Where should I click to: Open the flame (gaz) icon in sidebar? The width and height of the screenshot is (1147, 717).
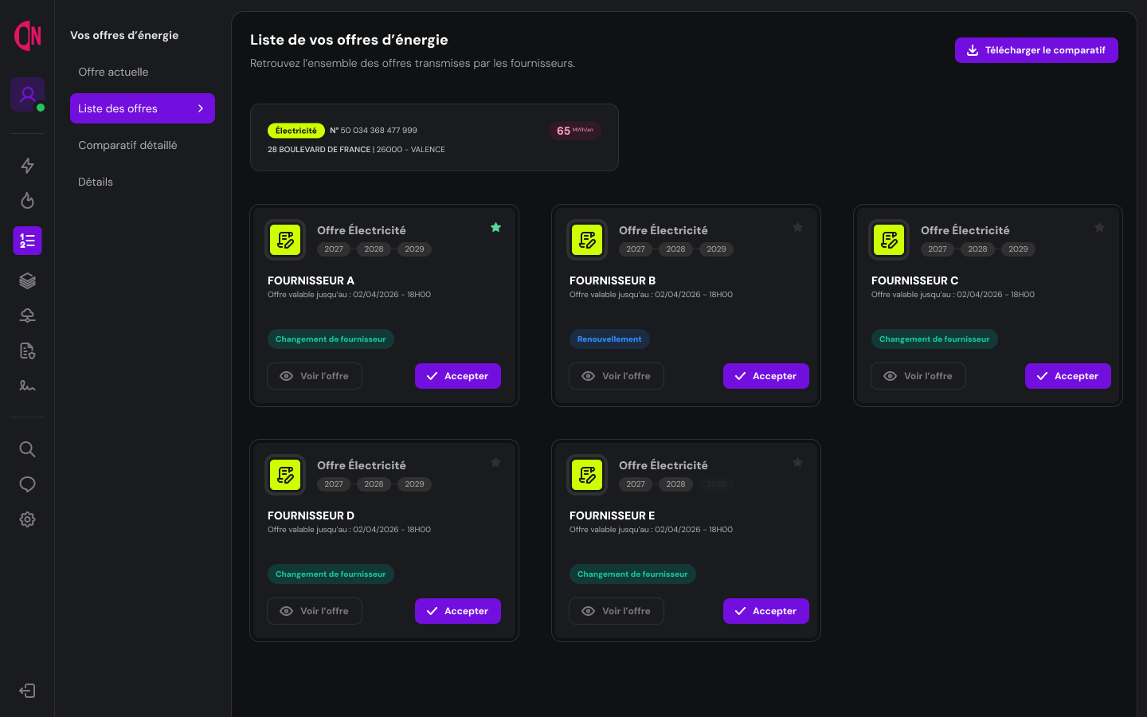[x=27, y=201]
